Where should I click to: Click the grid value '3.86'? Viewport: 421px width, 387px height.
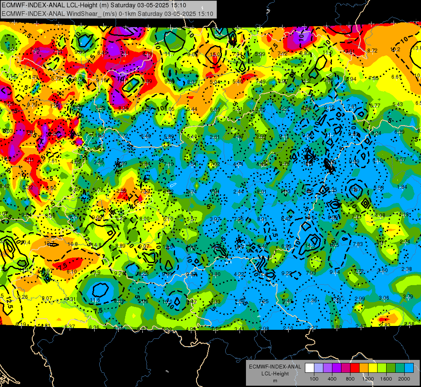(x=261, y=109)
